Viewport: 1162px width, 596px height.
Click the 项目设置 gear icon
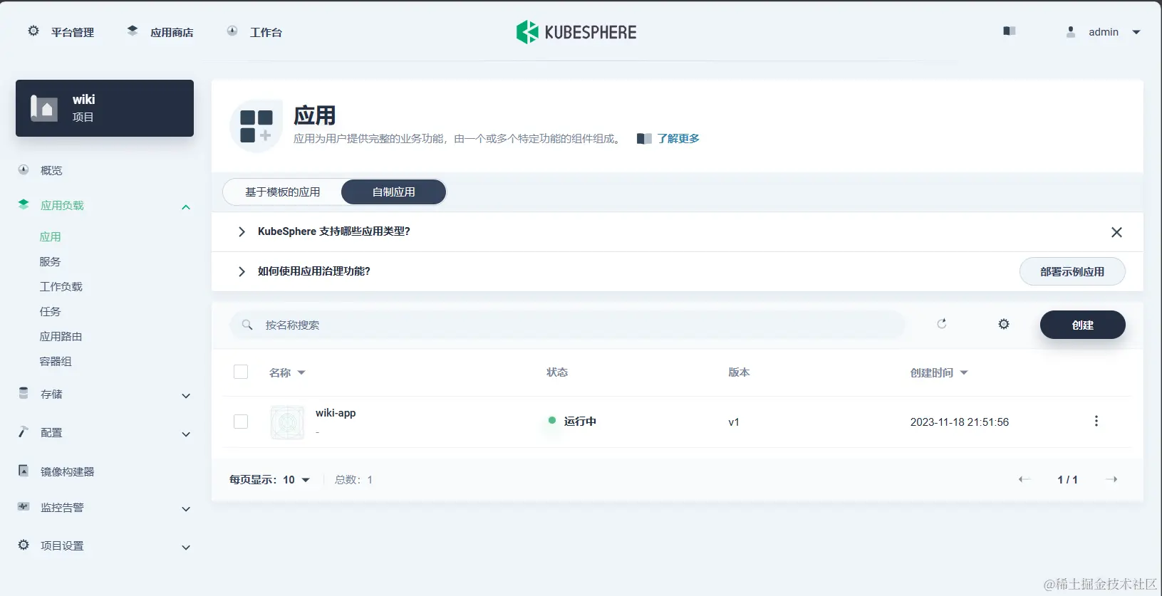[x=24, y=545]
